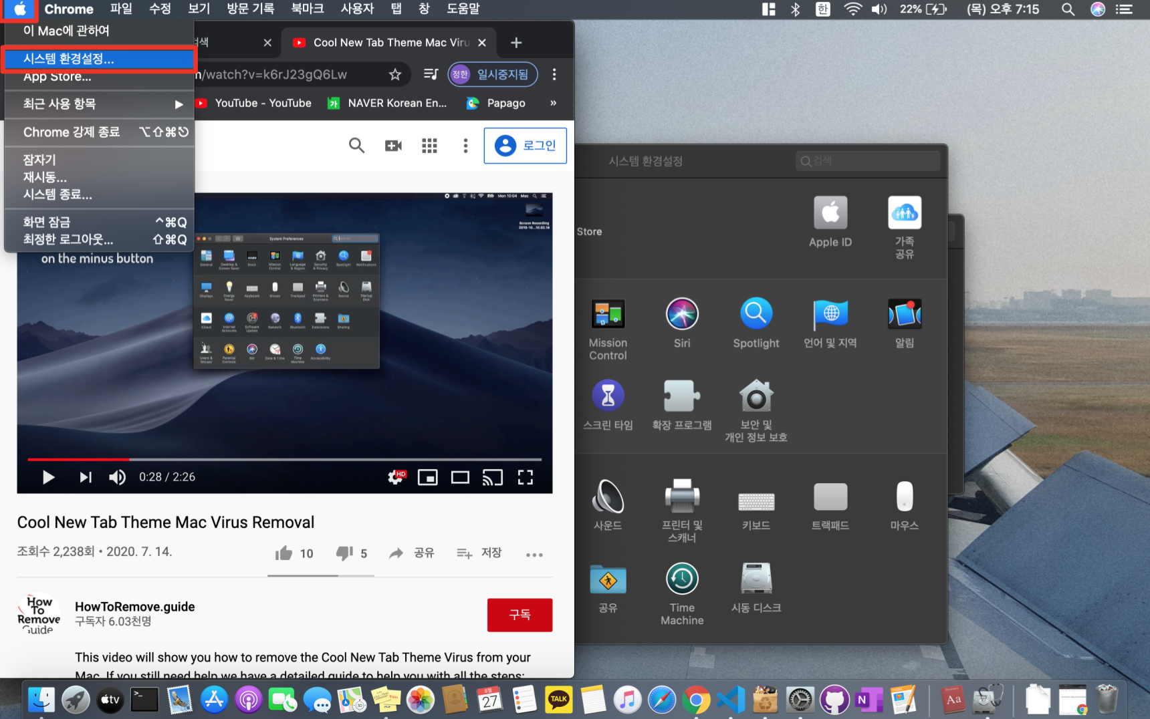Viewport: 1150px width, 719px height.
Task: Click System Preferences search field
Action: coord(868,161)
